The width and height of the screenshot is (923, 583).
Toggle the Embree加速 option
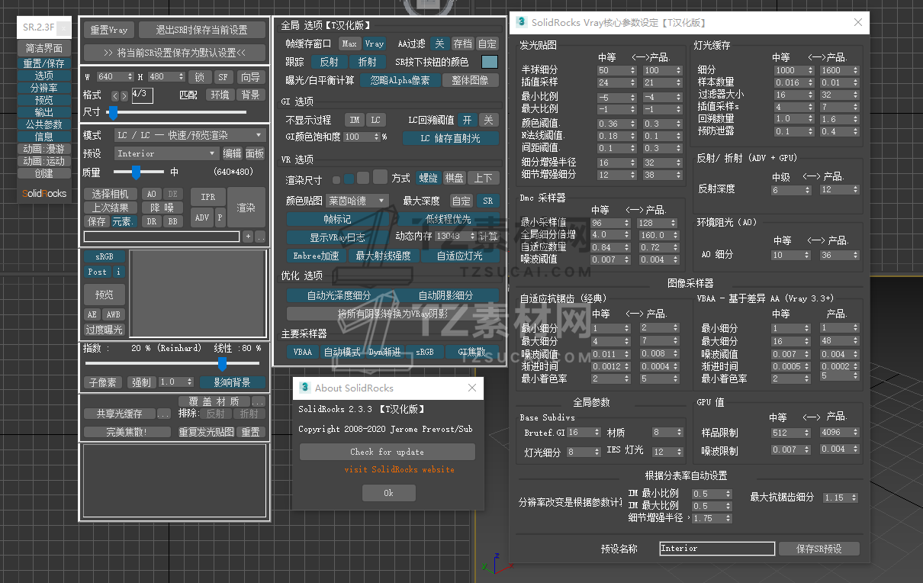(316, 256)
